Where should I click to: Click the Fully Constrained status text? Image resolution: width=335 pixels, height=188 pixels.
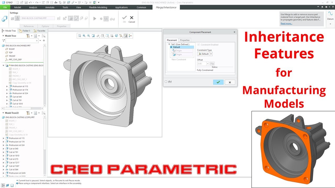tap(205, 70)
